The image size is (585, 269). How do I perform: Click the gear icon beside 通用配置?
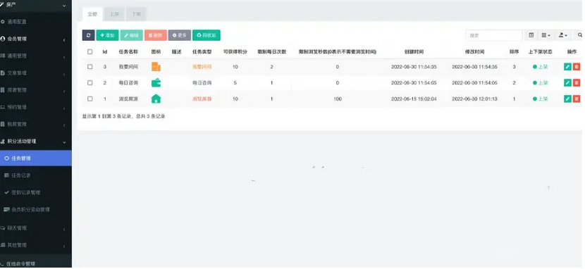coord(3,22)
